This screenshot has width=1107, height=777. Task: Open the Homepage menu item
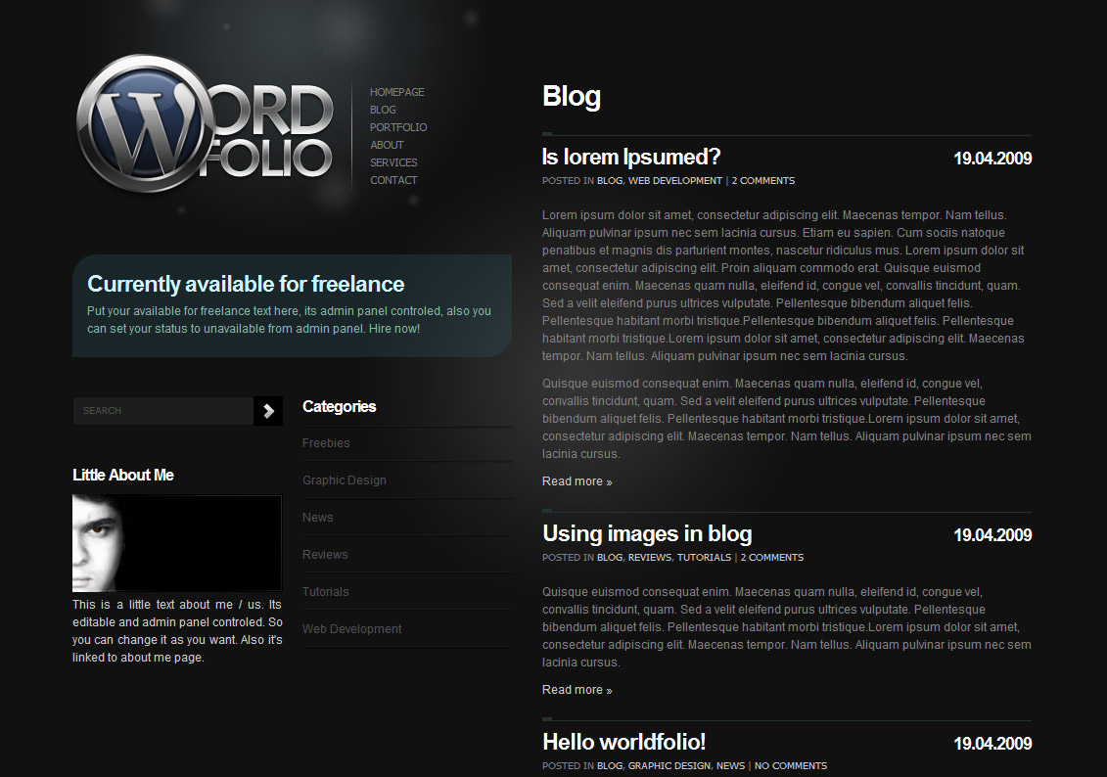point(396,92)
